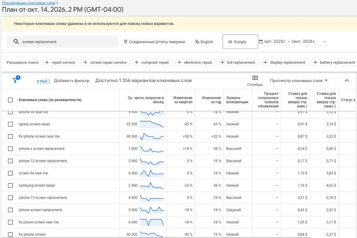Sort by Изменение за год column

[x=212, y=100]
